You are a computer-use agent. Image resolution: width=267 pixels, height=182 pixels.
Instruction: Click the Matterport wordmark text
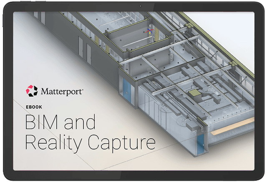(62, 92)
